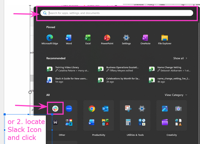This screenshot has width=200, height=144.
Task: Open Business Operations Escalati... recommended file
Action: [x=118, y=69]
